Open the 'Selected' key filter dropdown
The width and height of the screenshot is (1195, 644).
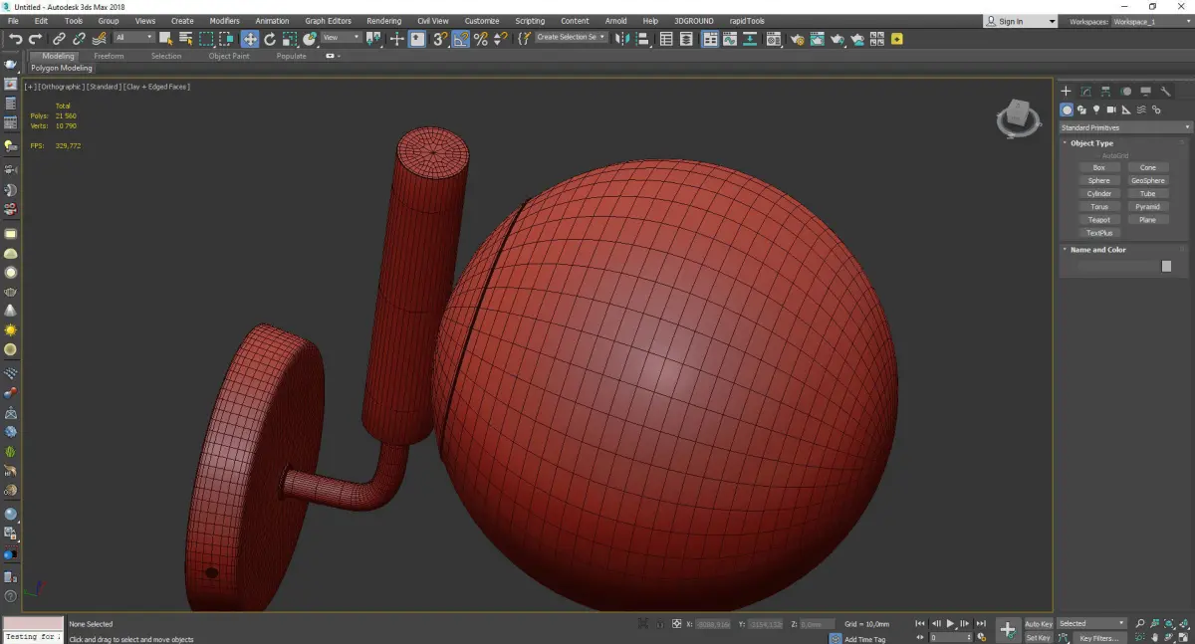pos(1091,623)
